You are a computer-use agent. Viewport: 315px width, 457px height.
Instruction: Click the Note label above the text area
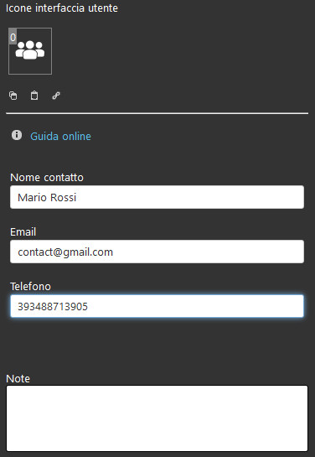coord(18,379)
